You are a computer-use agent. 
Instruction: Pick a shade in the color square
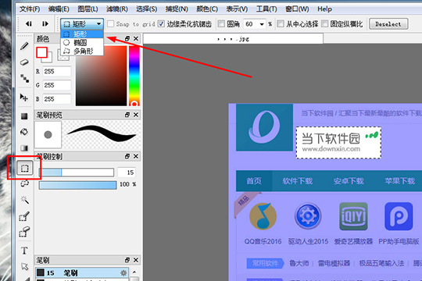[101, 76]
